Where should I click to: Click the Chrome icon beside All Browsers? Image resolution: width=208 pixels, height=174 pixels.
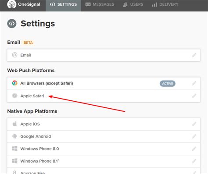14,83
